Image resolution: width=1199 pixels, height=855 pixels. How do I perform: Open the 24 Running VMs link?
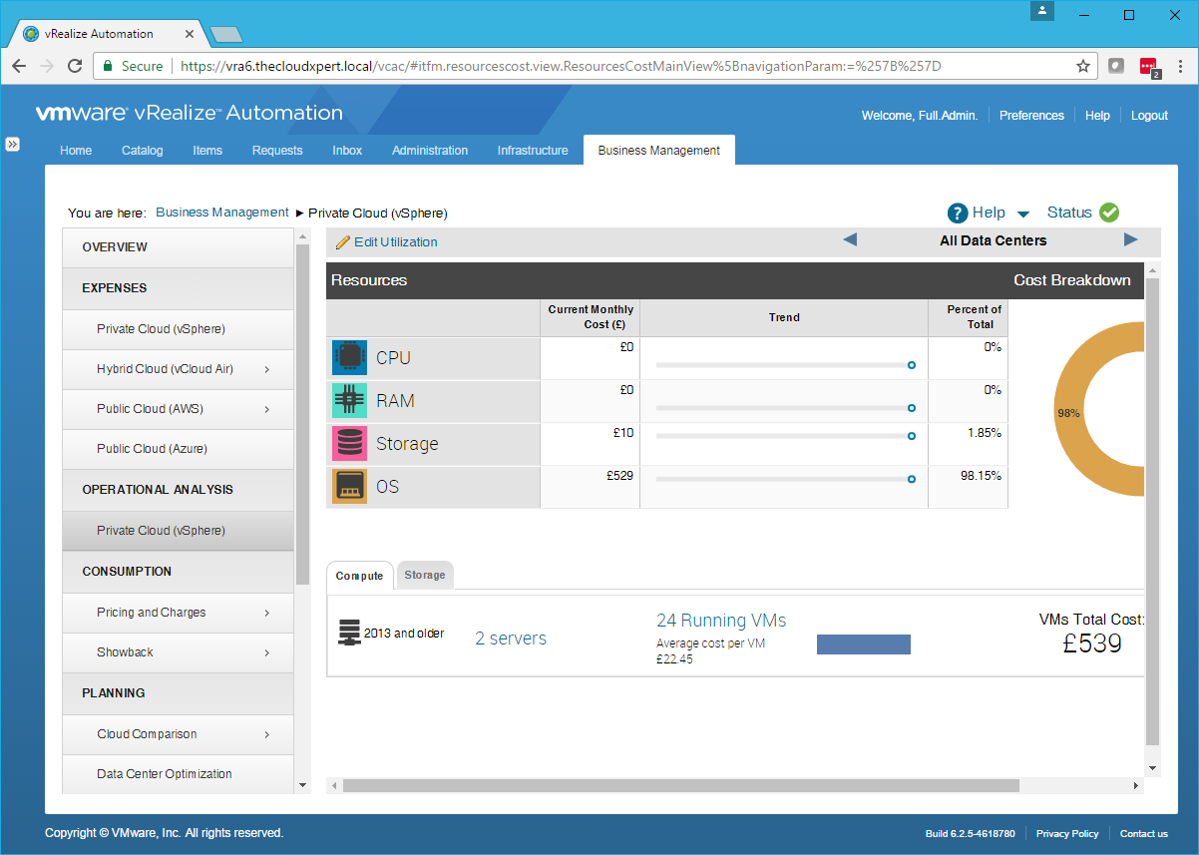(x=721, y=621)
